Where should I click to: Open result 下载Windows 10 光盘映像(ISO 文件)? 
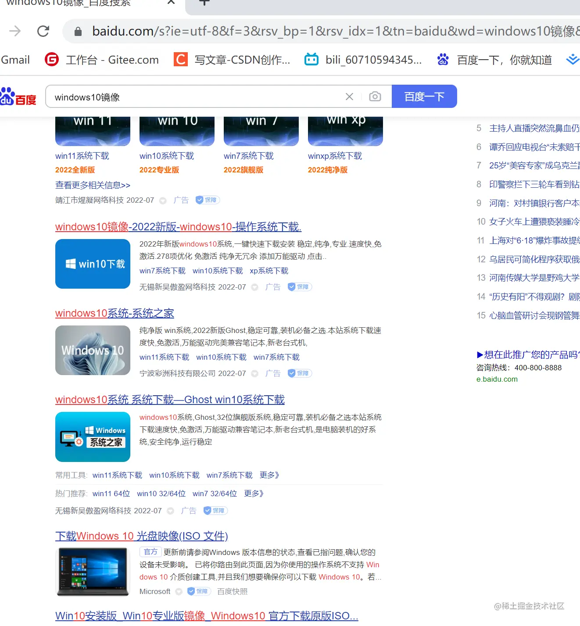(x=142, y=536)
